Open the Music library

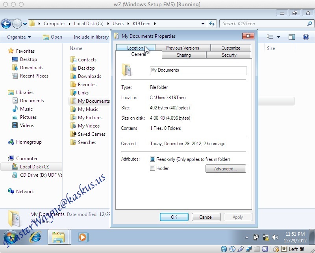22,109
